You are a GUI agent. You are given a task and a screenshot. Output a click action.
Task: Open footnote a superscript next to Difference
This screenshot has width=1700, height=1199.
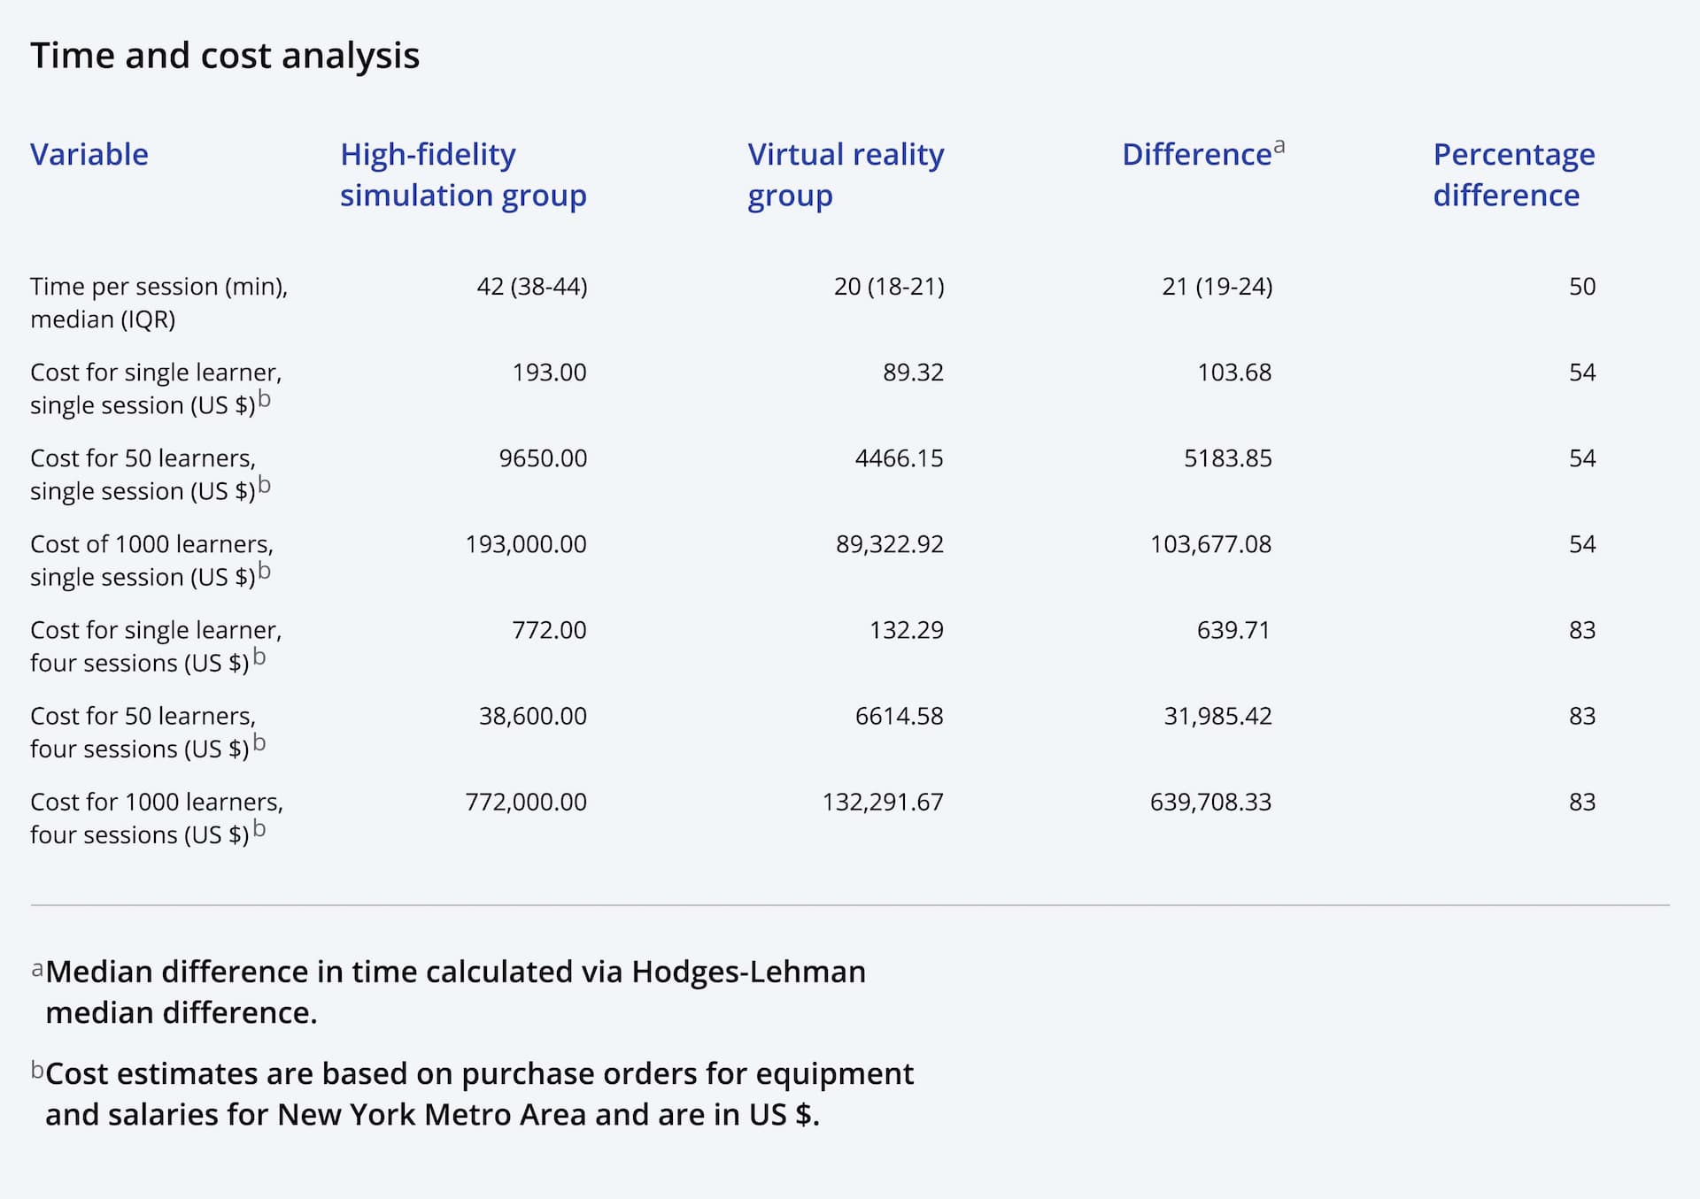point(1279,147)
